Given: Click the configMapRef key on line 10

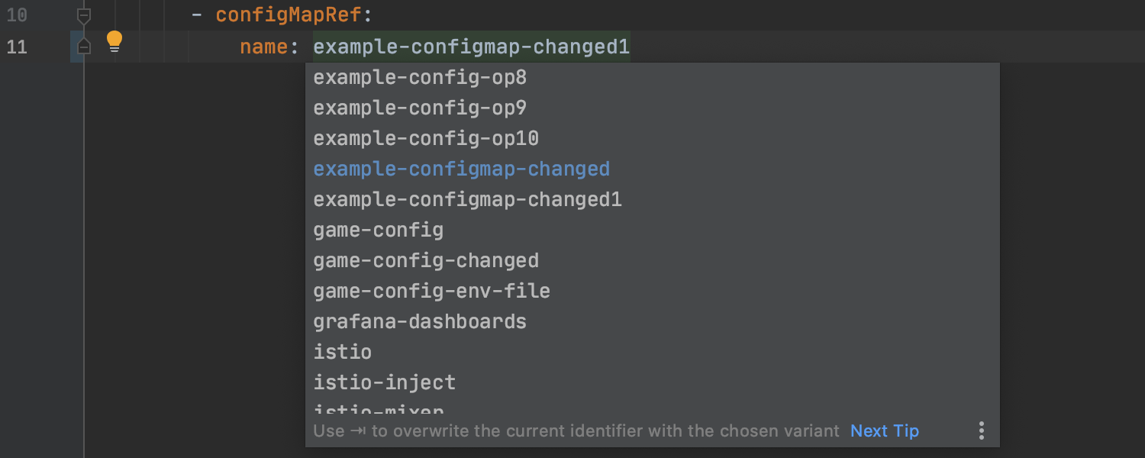Looking at the screenshot, I should (x=289, y=15).
